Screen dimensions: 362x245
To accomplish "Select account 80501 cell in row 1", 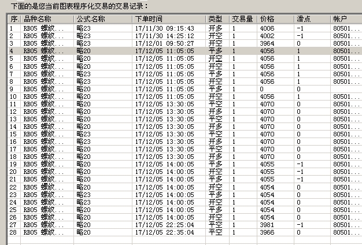I will point(346,28).
